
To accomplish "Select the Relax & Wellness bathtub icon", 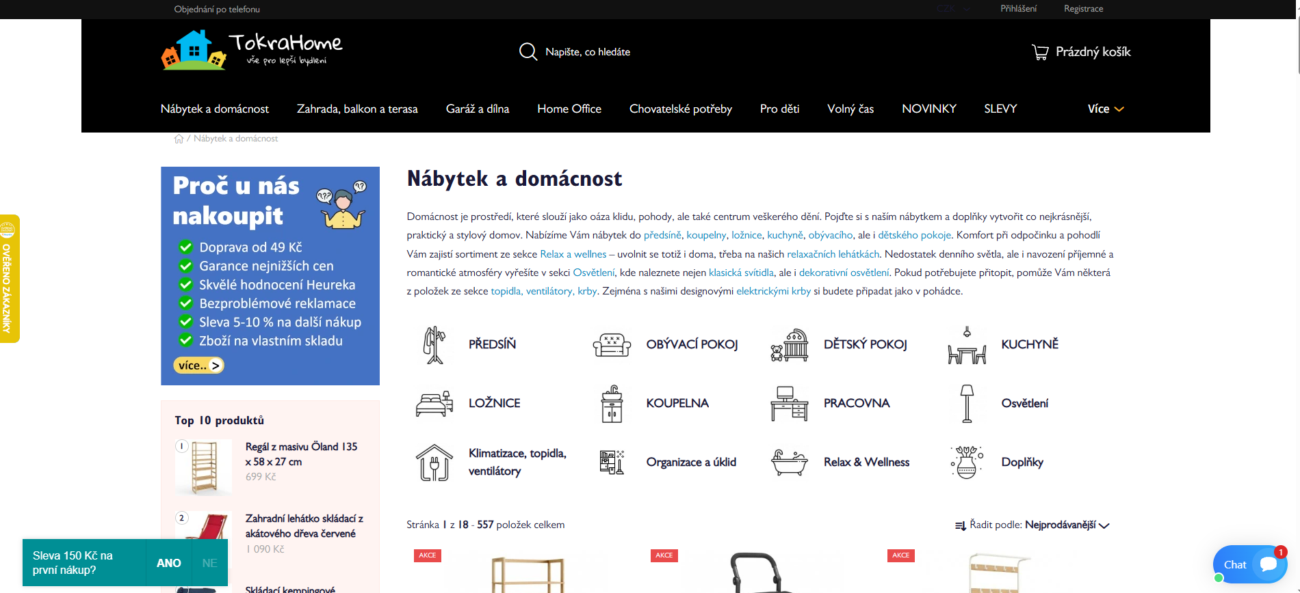I will point(790,463).
